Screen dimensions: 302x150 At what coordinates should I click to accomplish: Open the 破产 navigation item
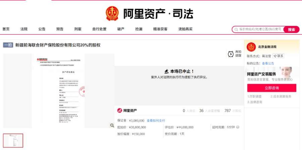121,29
